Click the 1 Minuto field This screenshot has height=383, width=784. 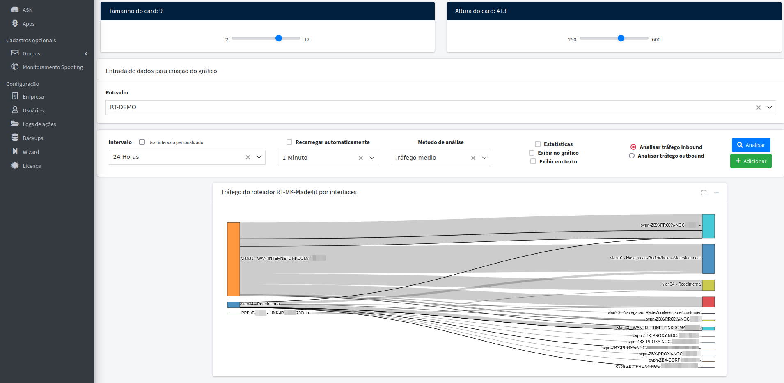coord(328,158)
